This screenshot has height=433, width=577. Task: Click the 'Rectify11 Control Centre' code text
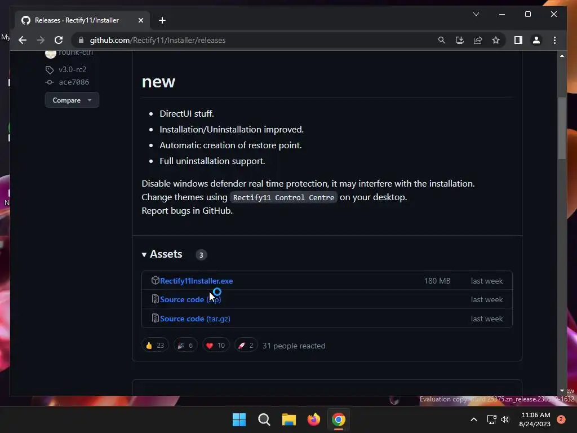pos(284,197)
